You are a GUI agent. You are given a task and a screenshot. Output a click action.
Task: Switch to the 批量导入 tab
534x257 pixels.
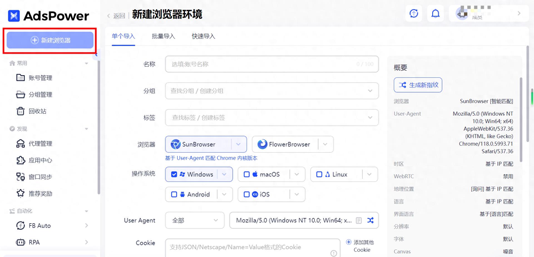(x=163, y=36)
